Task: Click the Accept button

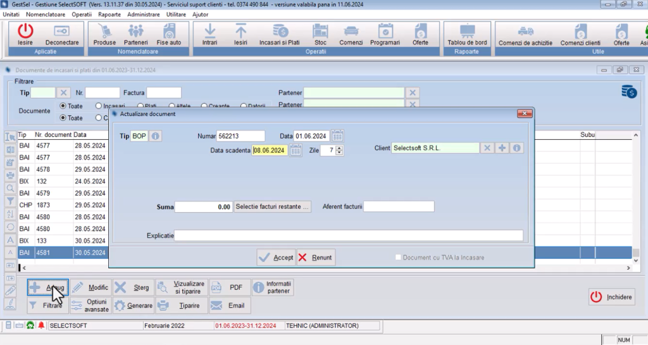Action: tap(276, 258)
